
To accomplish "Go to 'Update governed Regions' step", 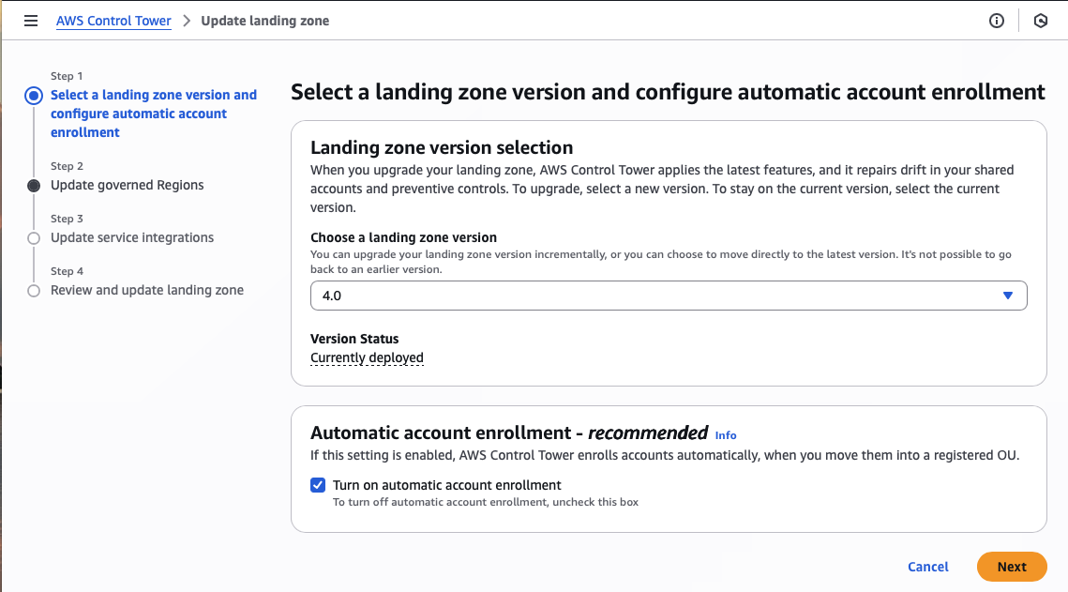I will pos(128,185).
